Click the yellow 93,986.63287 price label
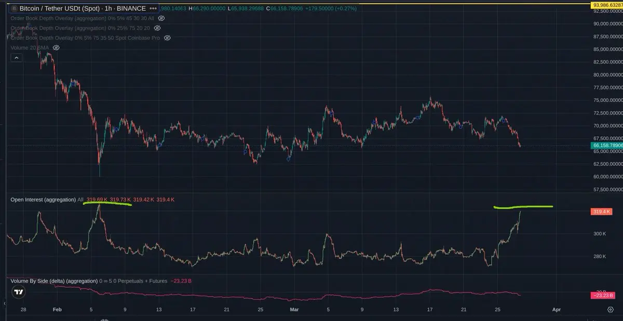The height and width of the screenshot is (321, 623). (606, 5)
